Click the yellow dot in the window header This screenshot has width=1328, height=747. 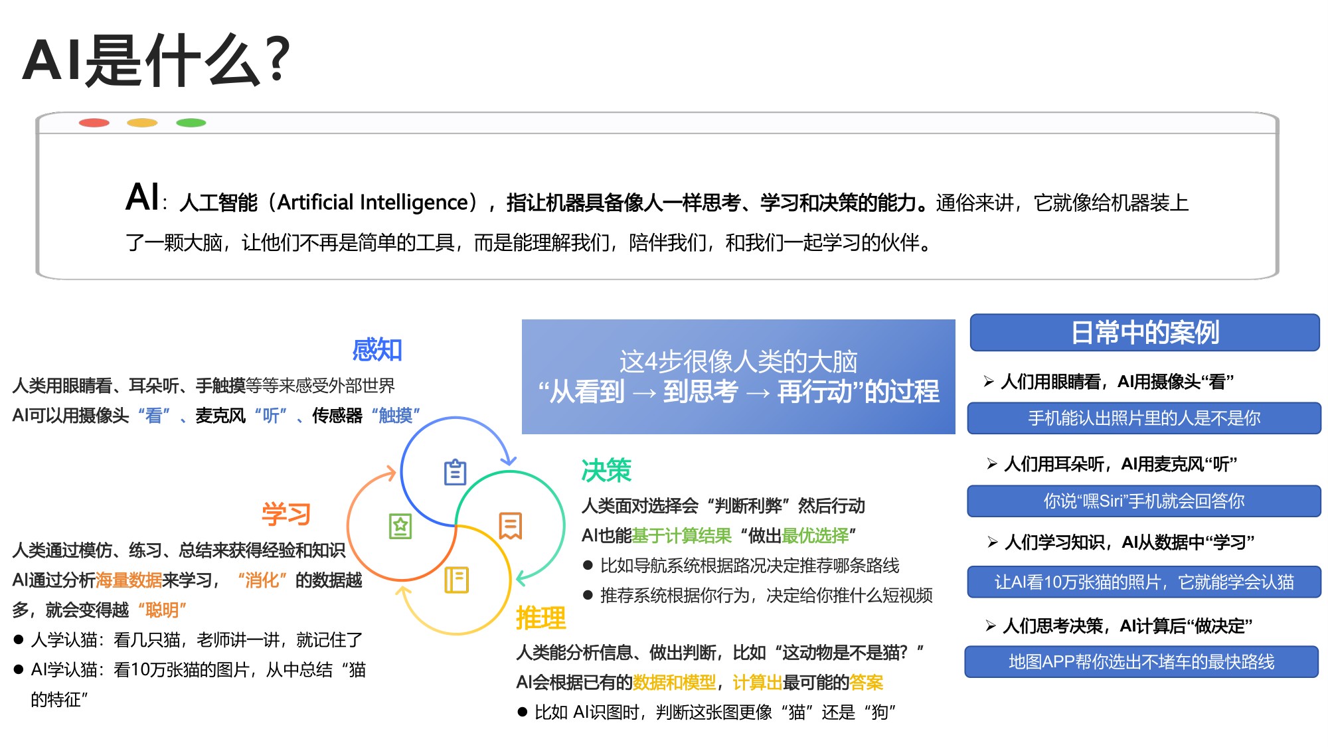pyautogui.click(x=142, y=123)
